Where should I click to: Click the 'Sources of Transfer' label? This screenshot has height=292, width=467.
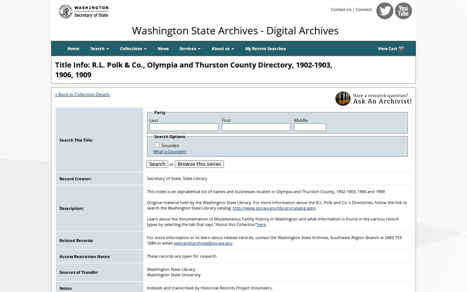[79, 272]
